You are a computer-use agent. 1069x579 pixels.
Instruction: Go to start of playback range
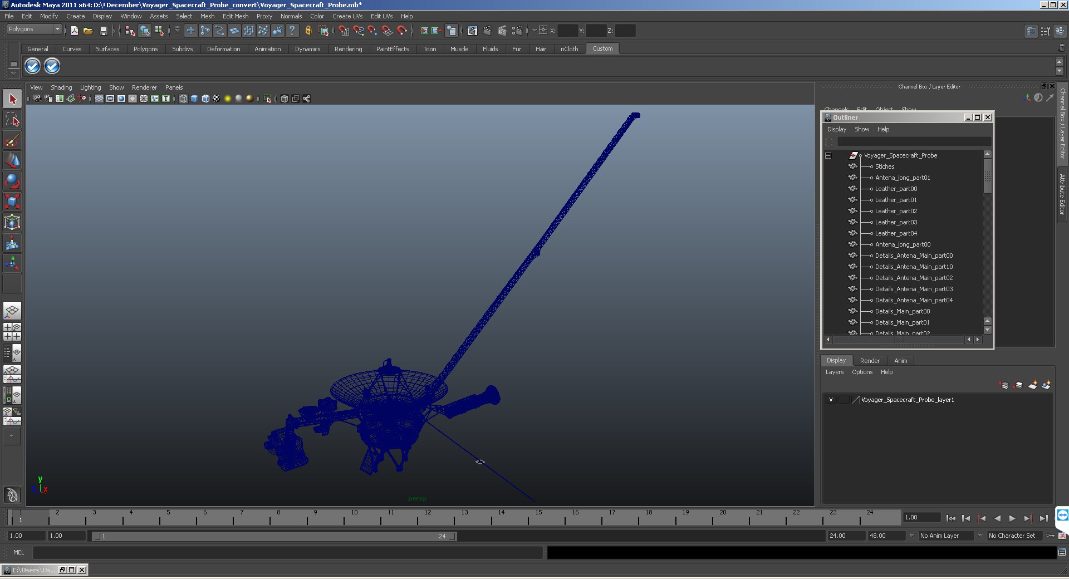coord(950,518)
